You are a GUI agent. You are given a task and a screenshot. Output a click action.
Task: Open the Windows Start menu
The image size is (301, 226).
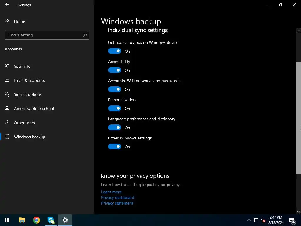[x=7, y=220]
